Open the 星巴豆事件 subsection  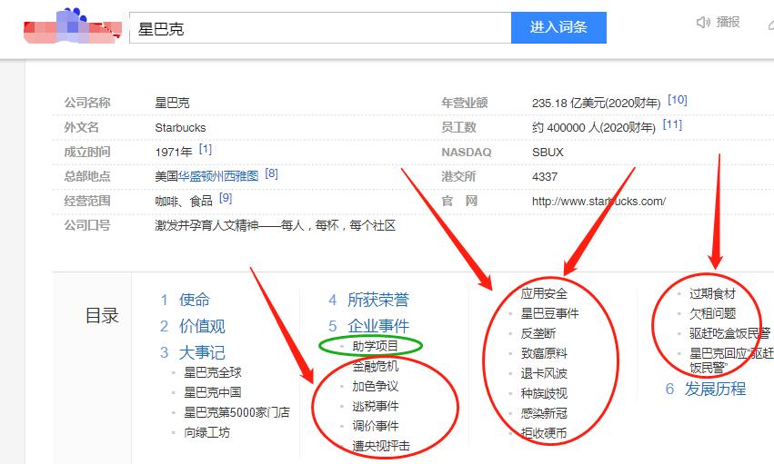550,313
